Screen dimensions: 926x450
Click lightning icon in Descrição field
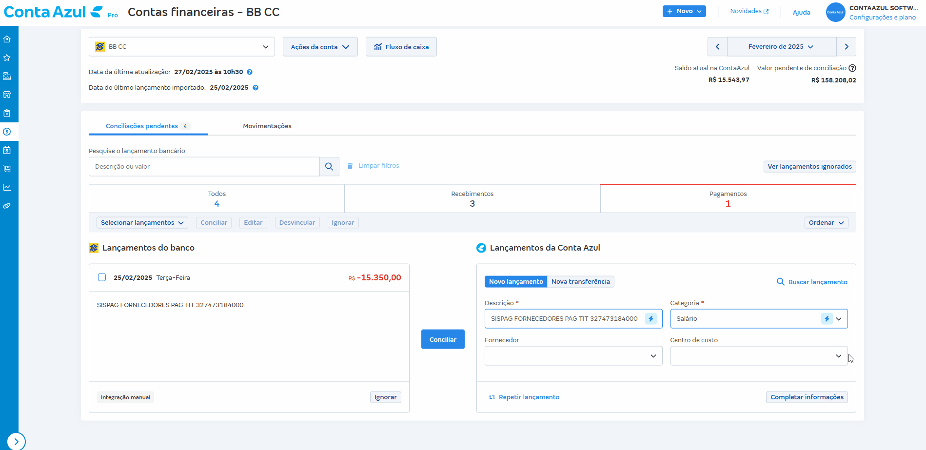pos(650,319)
